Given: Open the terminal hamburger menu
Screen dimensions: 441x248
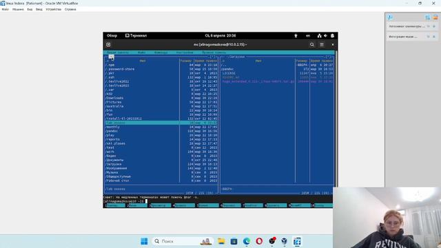Looking at the screenshot, I should click(322, 44).
